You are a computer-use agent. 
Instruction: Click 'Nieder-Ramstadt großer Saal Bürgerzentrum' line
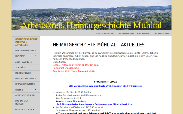tap(78, 95)
